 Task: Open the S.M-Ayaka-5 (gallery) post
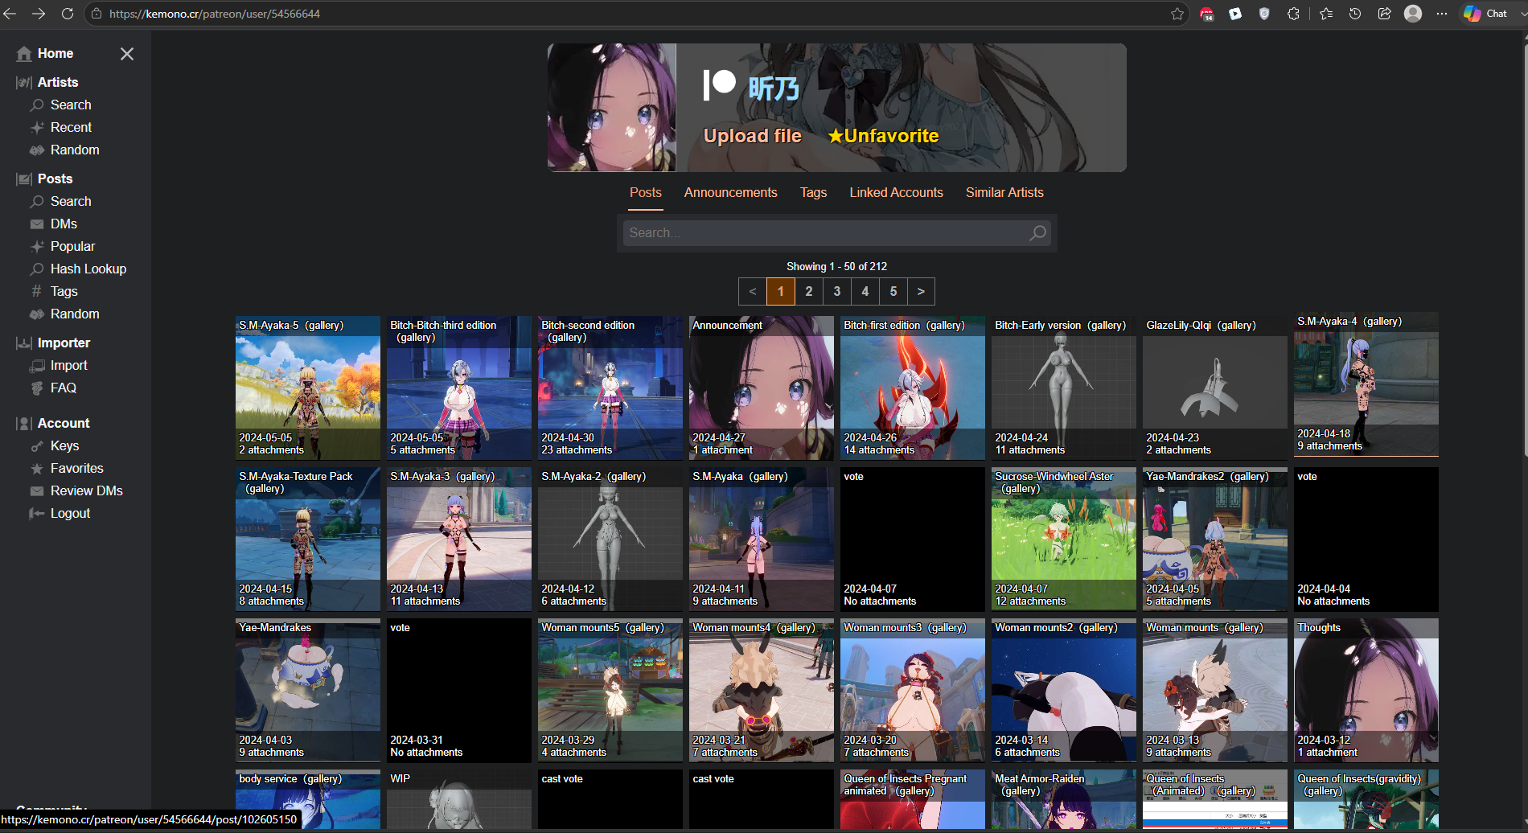[308, 388]
